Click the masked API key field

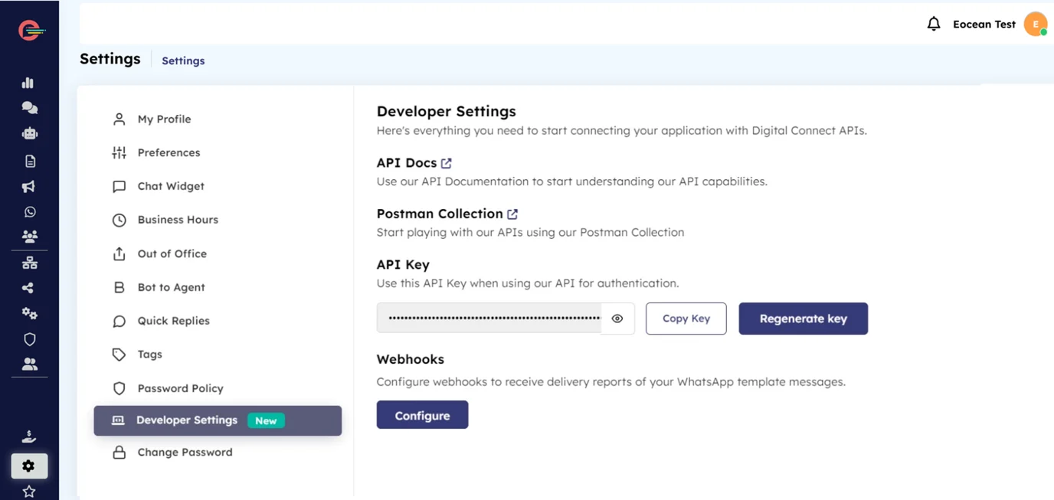click(490, 319)
